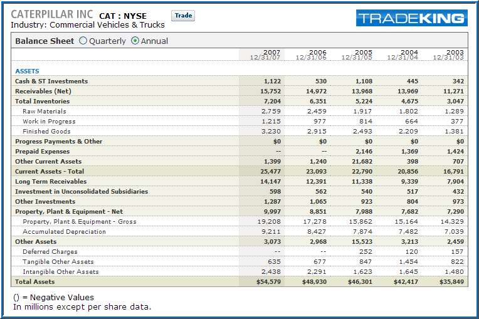
Task: Click the CATERPILLAR INC company title
Action: click(52, 14)
